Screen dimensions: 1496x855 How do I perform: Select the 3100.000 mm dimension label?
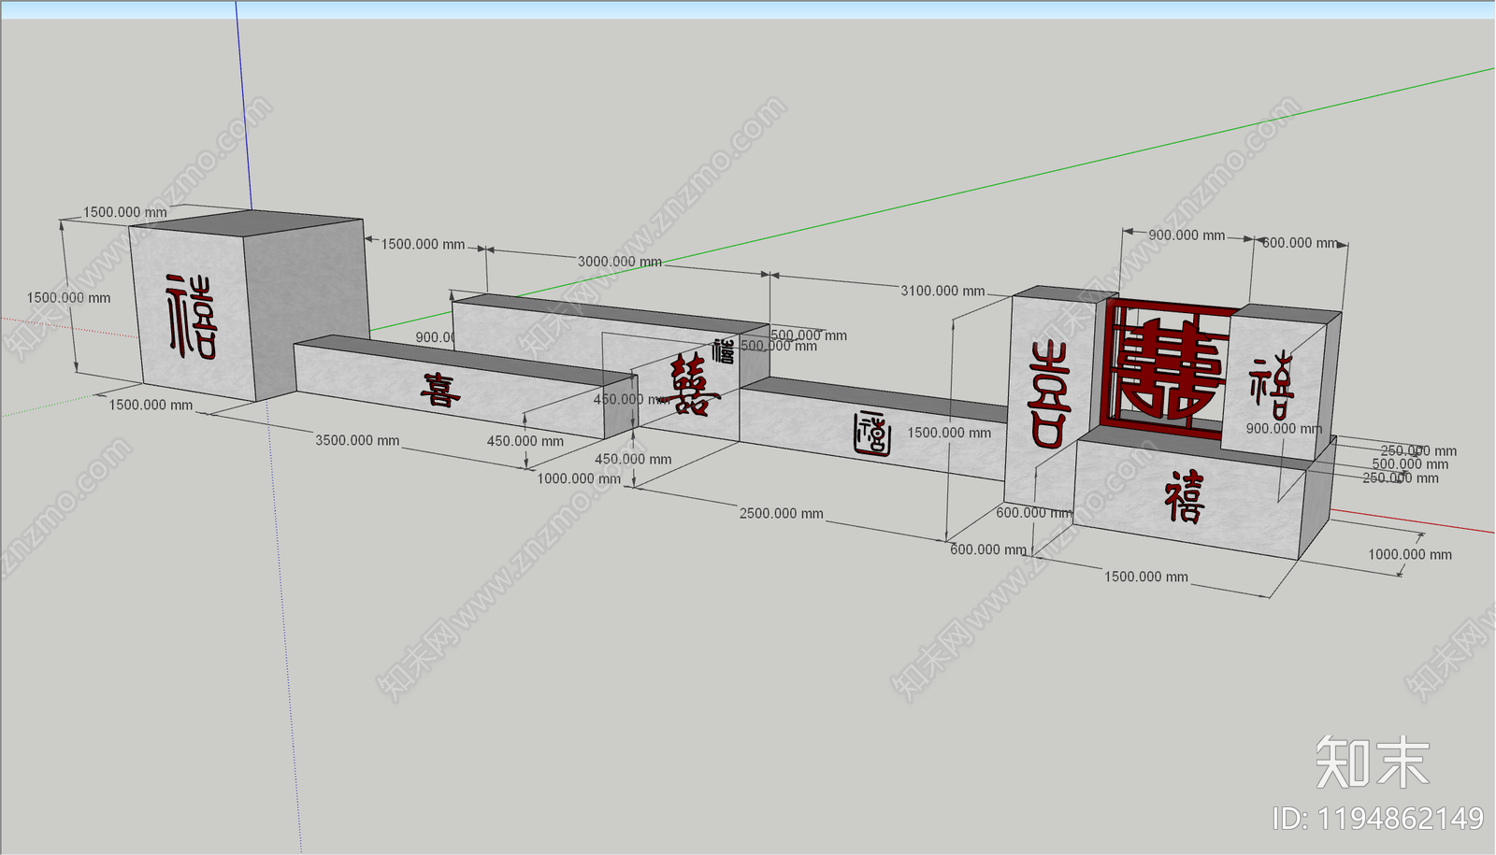click(x=942, y=291)
